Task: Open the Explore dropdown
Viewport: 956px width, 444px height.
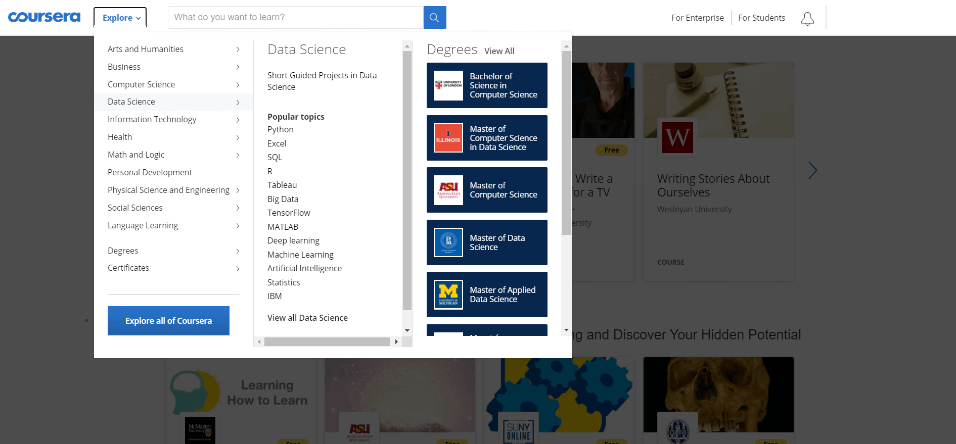Action: tap(120, 18)
